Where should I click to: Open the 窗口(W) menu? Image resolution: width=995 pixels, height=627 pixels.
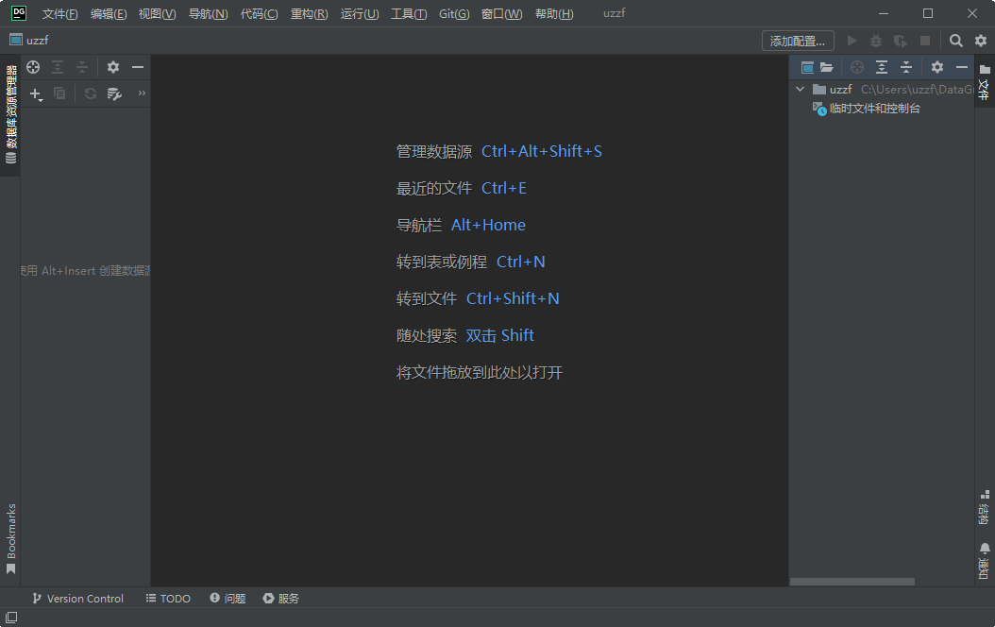point(502,13)
